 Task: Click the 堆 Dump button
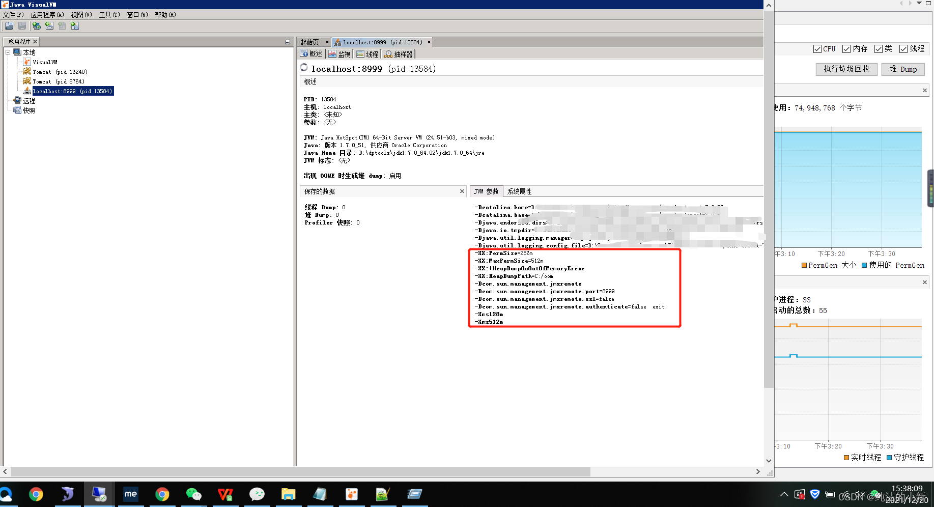point(903,69)
